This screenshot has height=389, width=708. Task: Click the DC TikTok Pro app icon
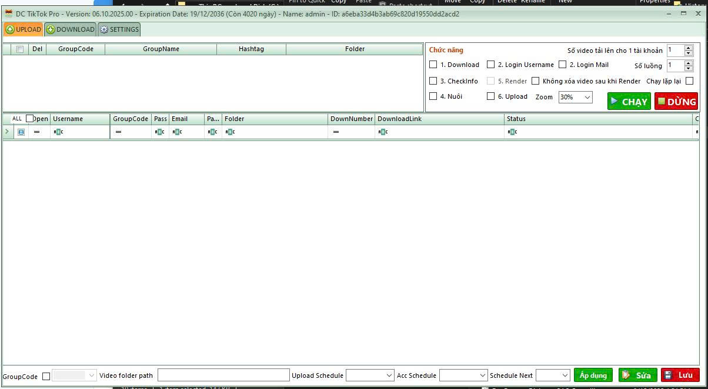coord(8,14)
